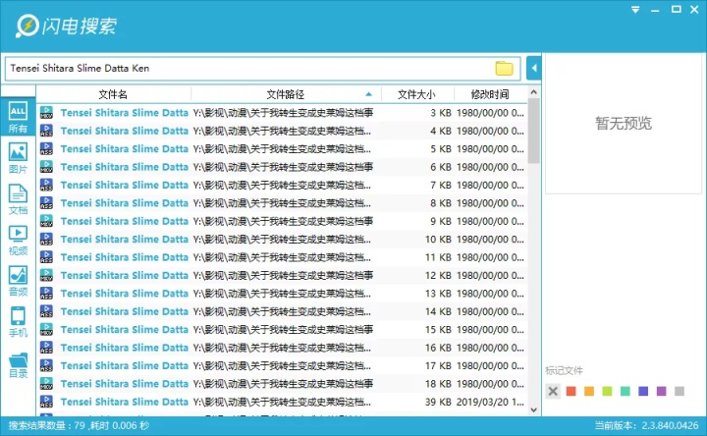Viewport: 707px width, 436px height.
Task: Click the 搜索结果数量 status bar text
Action: click(x=79, y=425)
